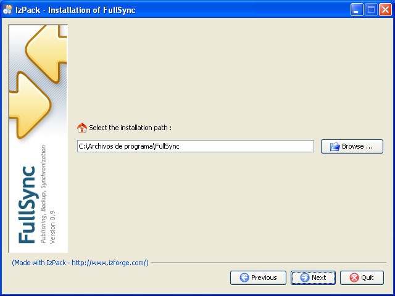Quit the FullSync installer

pos(362,277)
